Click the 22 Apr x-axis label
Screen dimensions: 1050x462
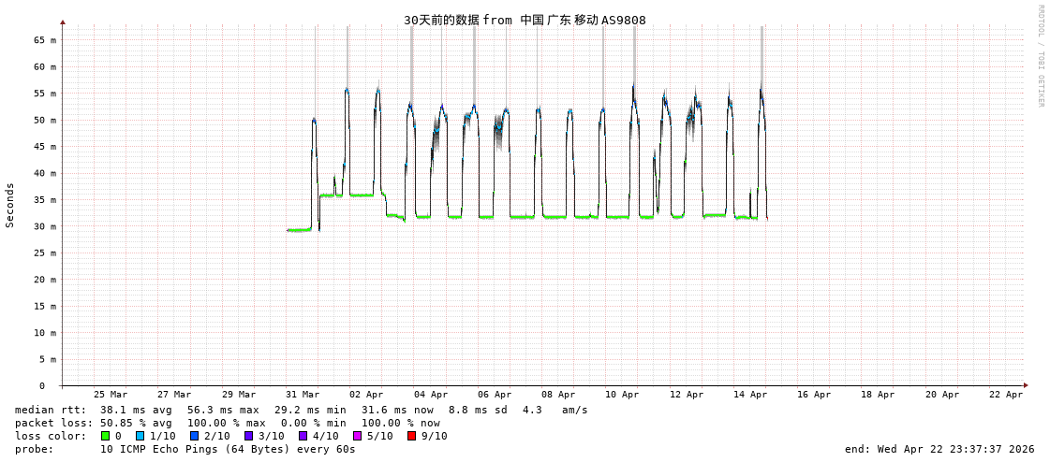(1006, 395)
